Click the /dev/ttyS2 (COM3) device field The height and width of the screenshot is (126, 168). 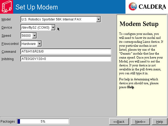[35, 27]
